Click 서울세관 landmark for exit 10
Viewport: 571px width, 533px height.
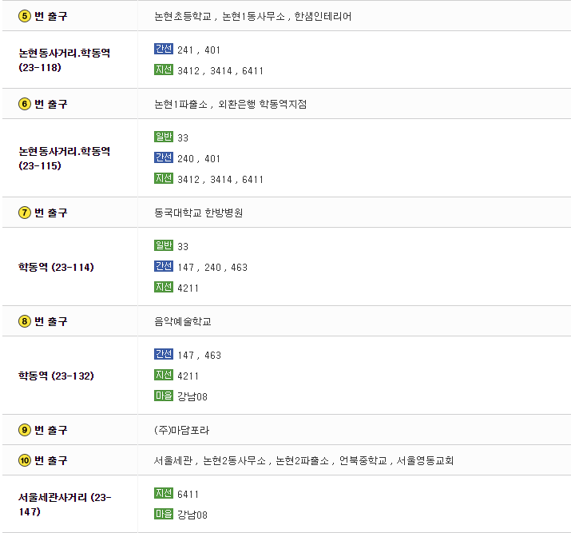(173, 460)
